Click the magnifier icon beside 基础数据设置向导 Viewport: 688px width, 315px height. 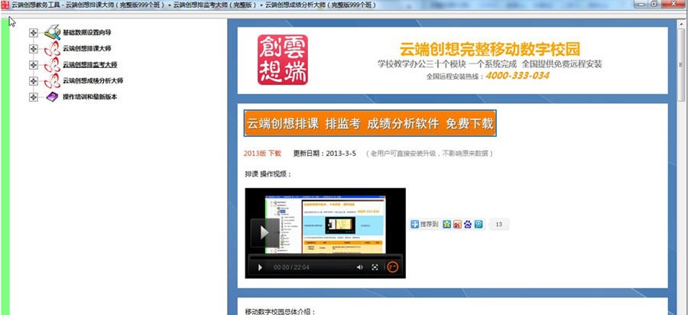click(x=52, y=32)
